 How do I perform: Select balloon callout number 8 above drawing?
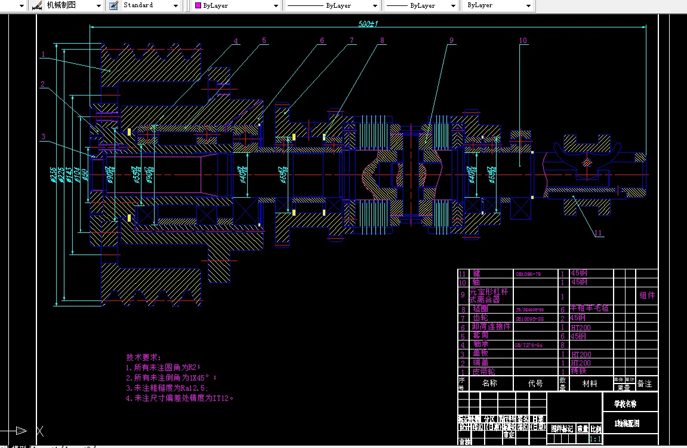pos(382,41)
